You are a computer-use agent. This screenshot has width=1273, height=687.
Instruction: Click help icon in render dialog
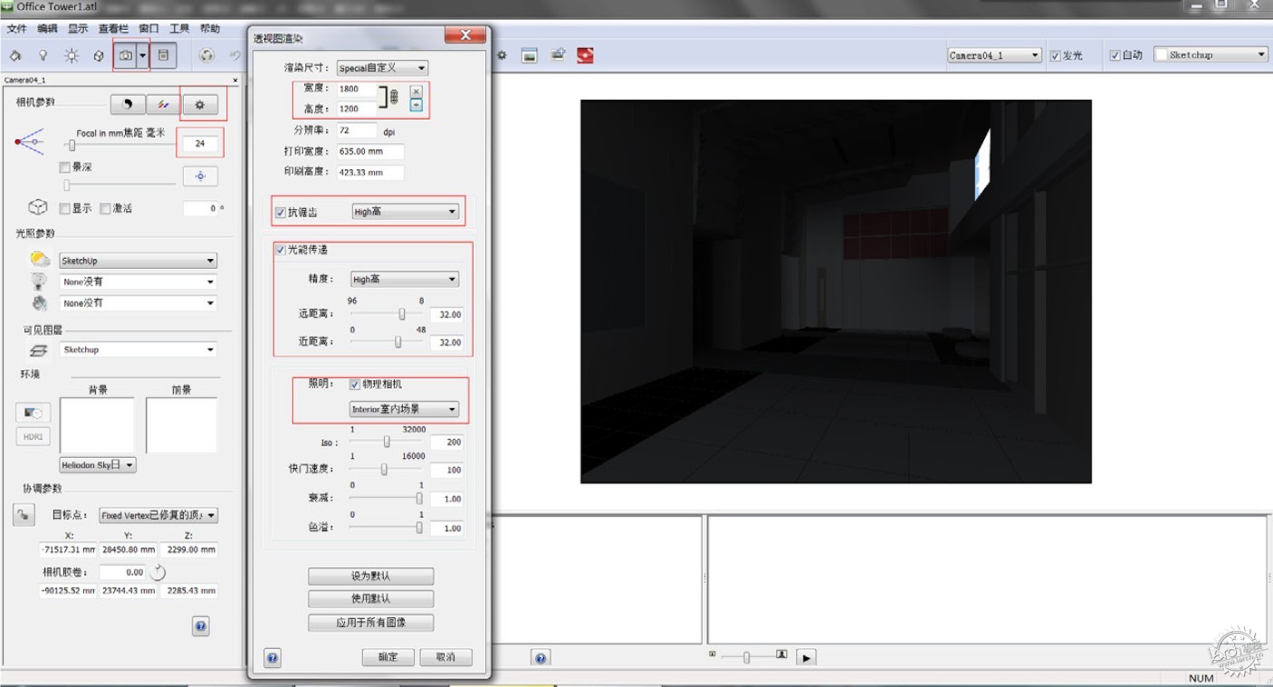point(273,657)
